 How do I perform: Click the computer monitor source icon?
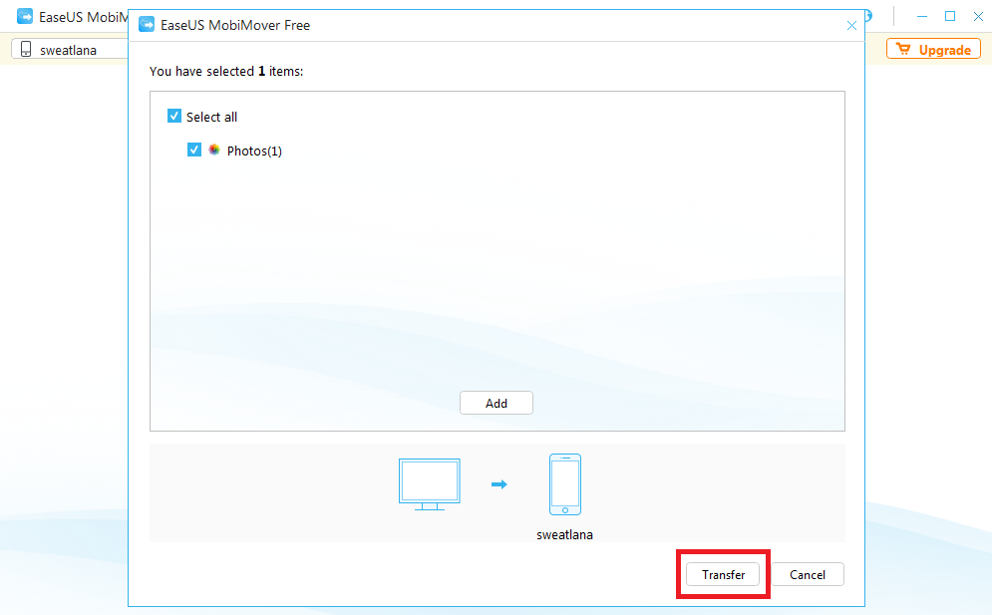coord(429,483)
